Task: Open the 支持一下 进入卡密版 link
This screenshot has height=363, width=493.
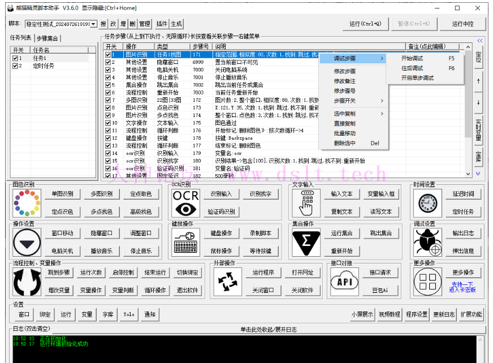Action: point(462,287)
